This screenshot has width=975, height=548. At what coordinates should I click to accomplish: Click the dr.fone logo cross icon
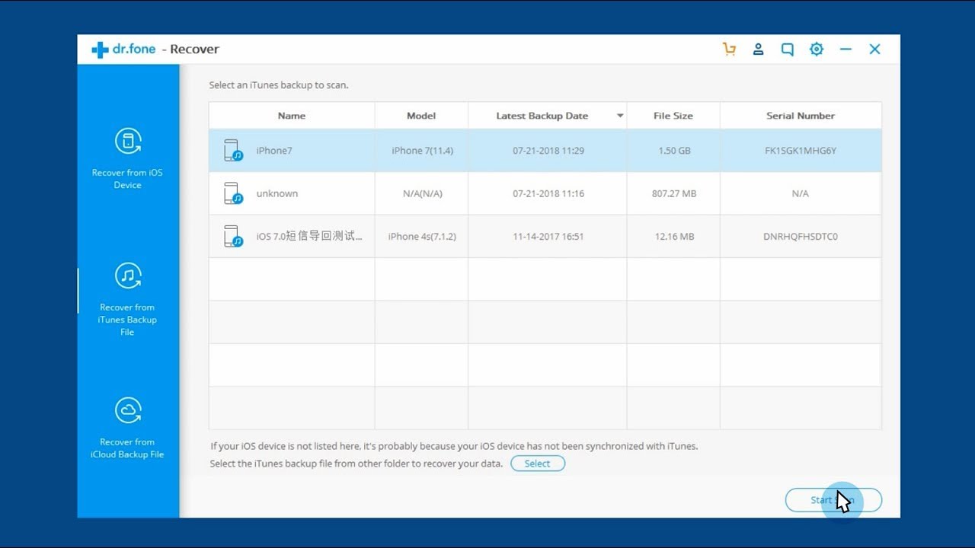click(100, 49)
